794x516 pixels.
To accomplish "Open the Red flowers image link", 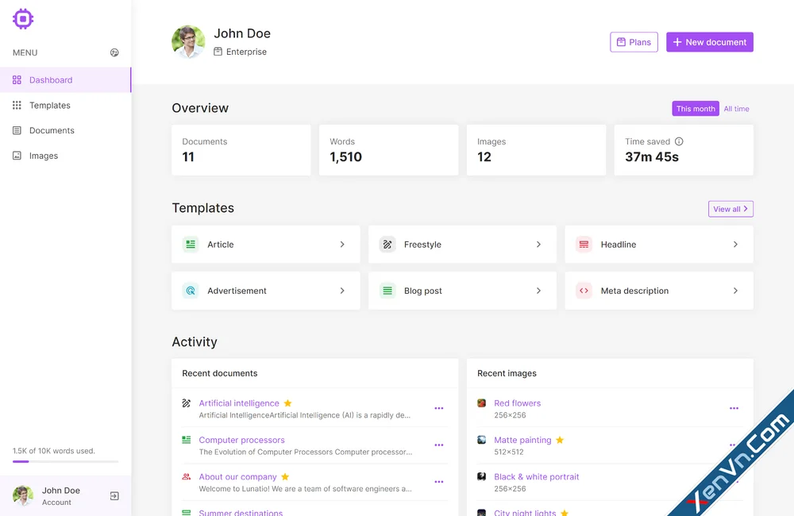I will (517, 402).
